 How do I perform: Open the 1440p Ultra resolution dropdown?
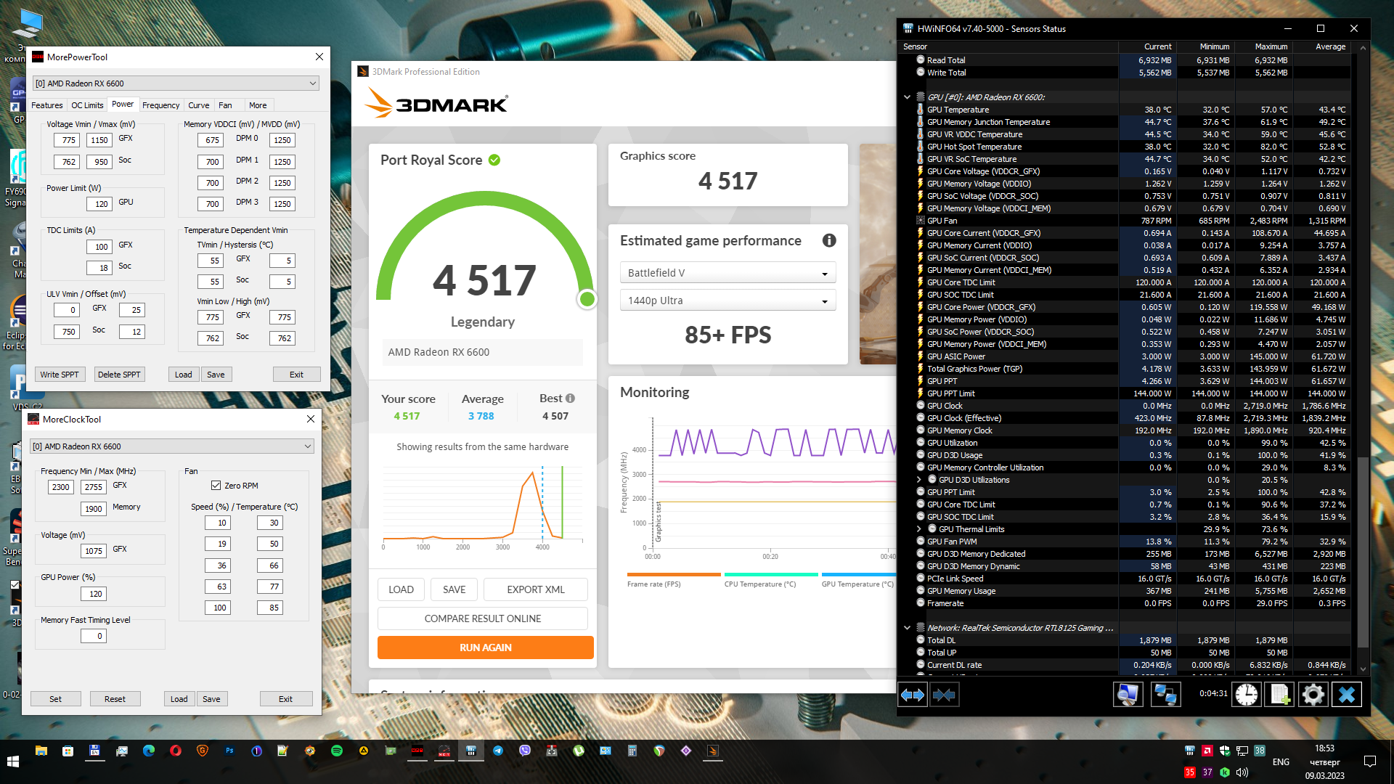pos(727,301)
